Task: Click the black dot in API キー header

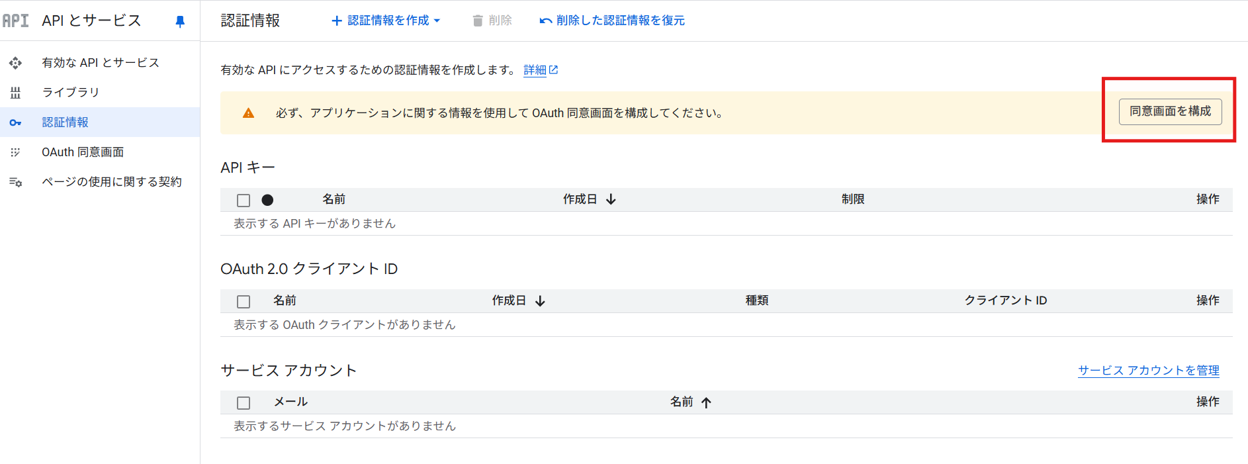Action: click(267, 200)
